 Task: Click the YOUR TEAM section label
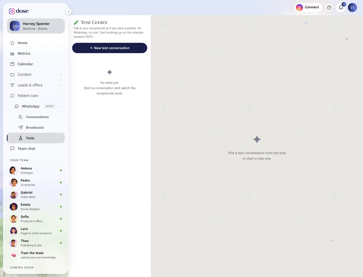(x=19, y=160)
